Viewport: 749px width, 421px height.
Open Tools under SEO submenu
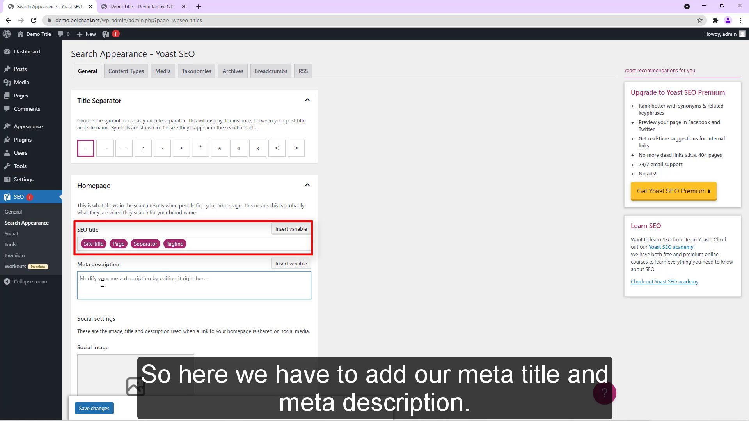(10, 244)
